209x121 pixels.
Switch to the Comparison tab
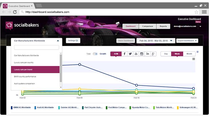[147, 26]
